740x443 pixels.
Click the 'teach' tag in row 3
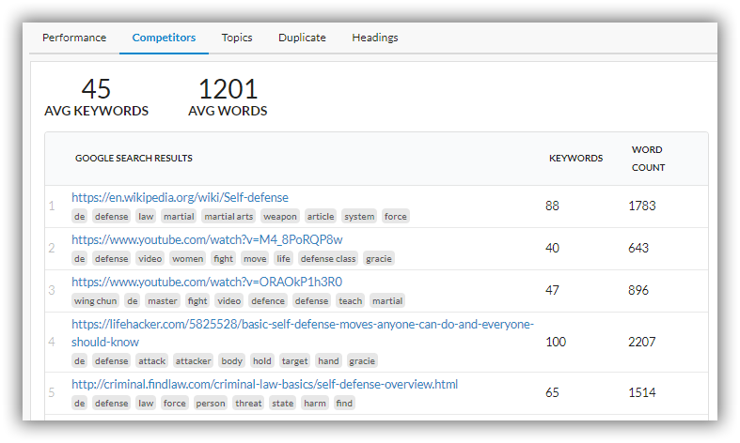pos(350,300)
